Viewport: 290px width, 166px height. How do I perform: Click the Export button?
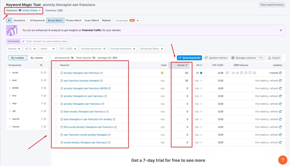274,58
